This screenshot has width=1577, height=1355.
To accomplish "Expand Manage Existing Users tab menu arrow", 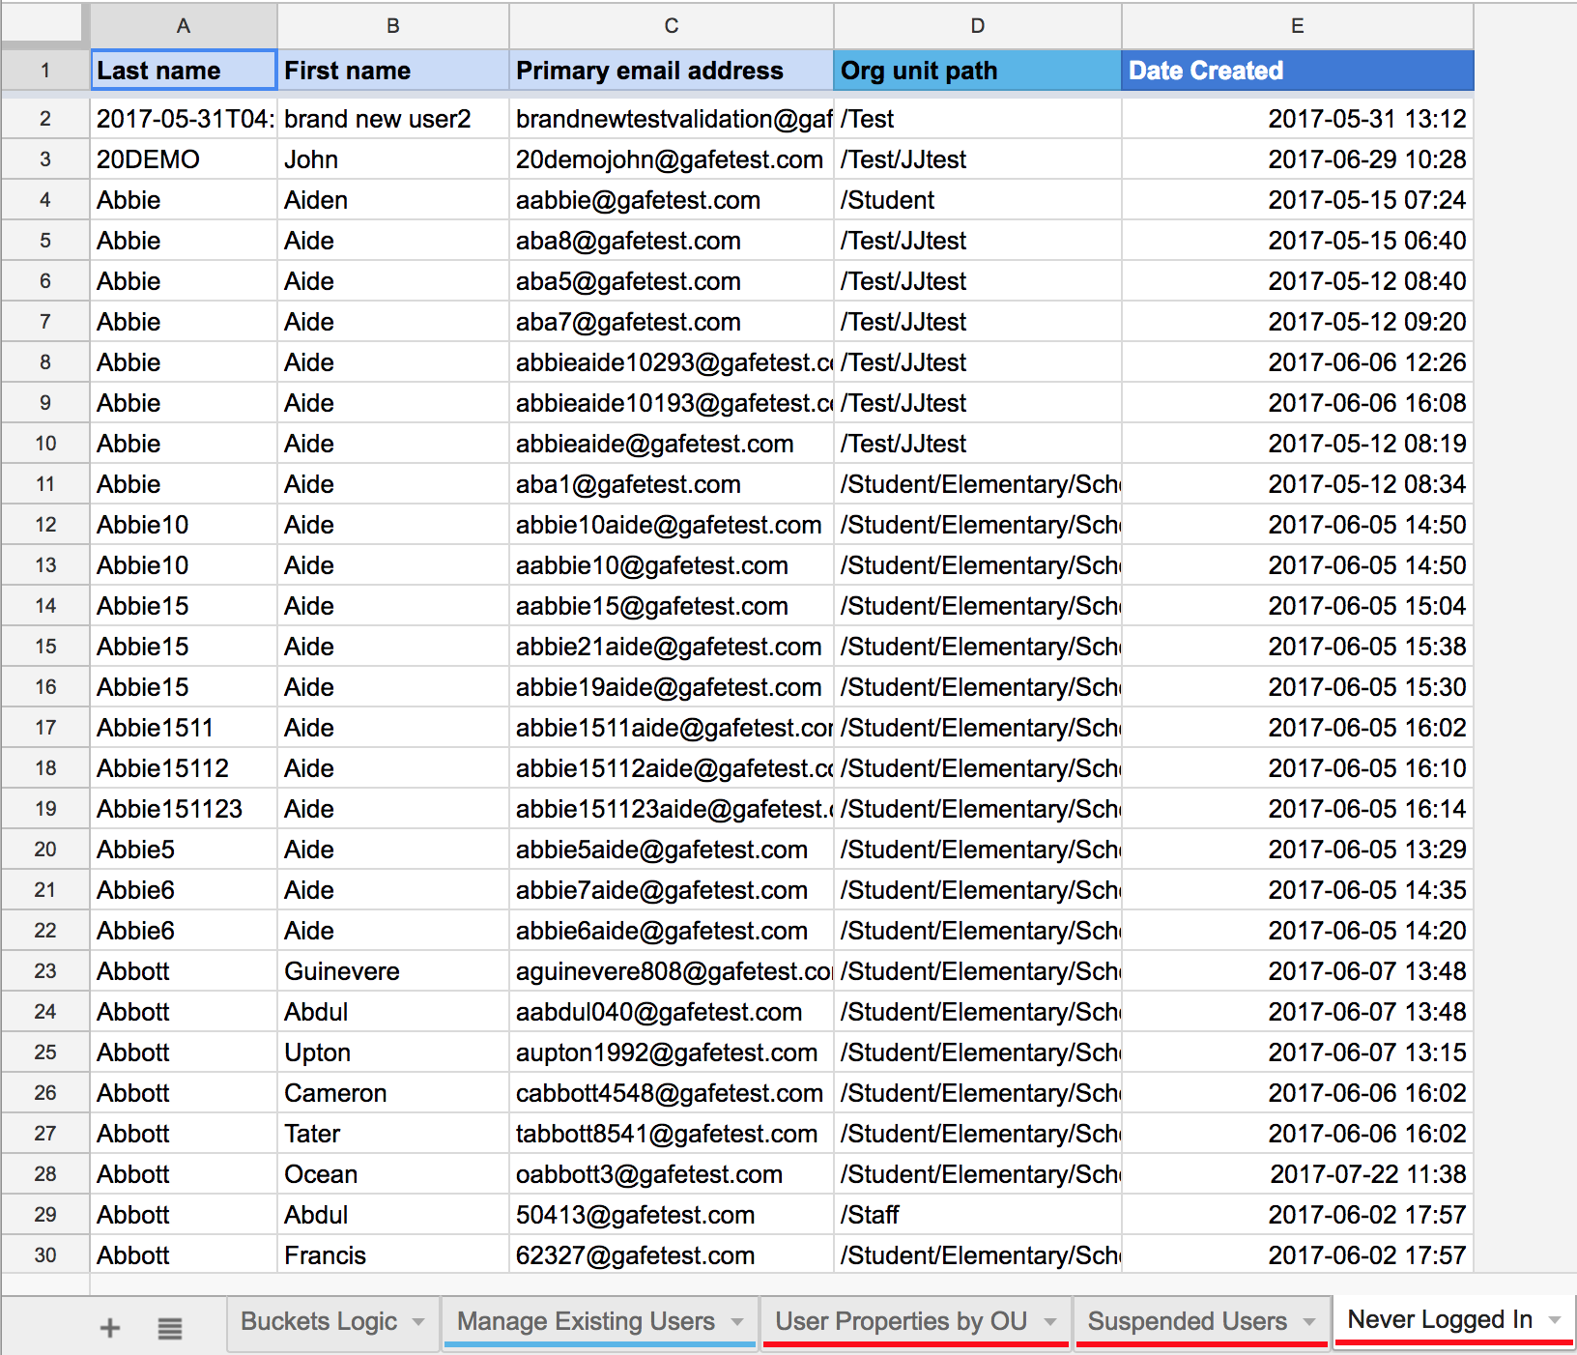I will pos(737,1321).
